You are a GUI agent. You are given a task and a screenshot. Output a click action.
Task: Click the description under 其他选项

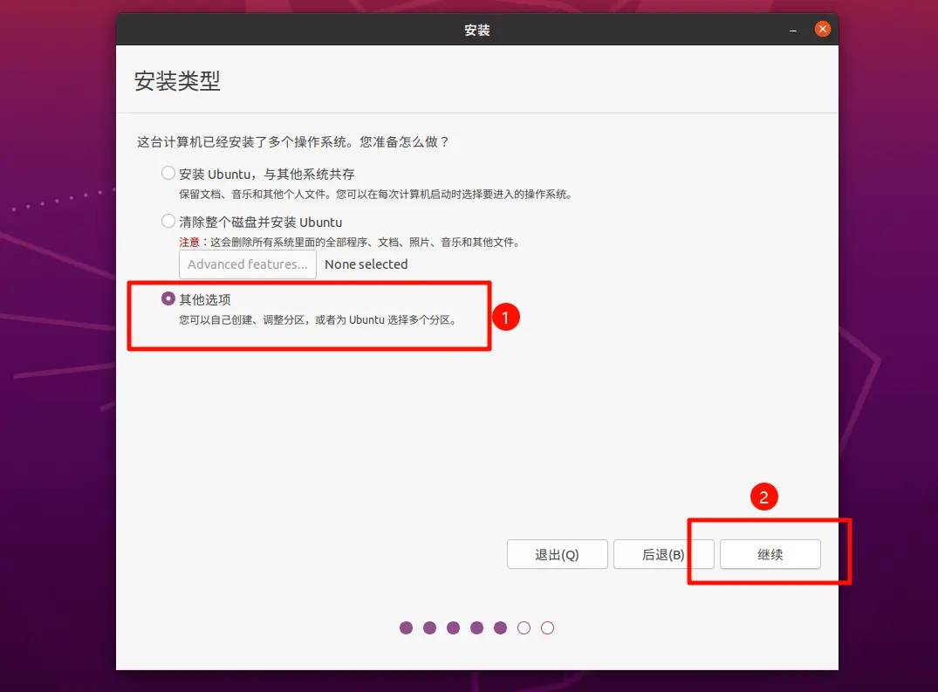318,320
